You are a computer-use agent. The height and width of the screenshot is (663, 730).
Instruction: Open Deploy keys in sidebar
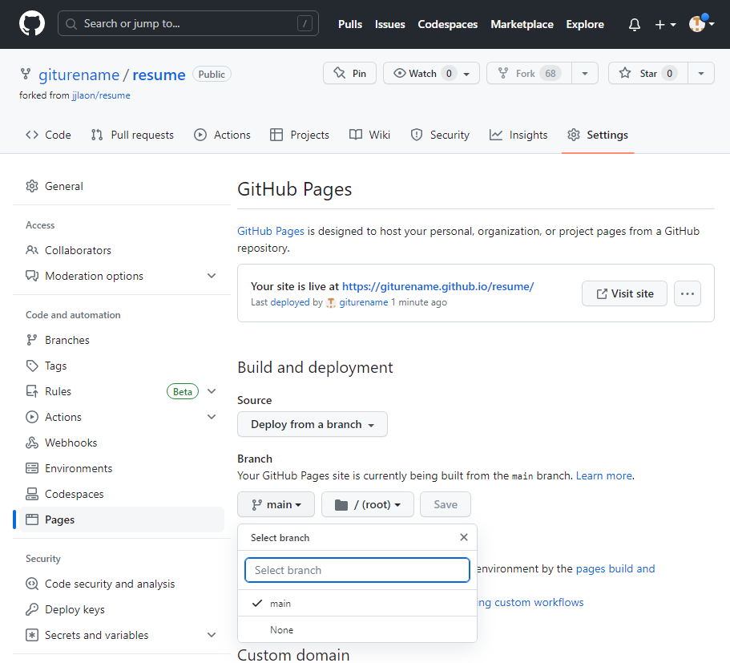[x=122, y=609]
